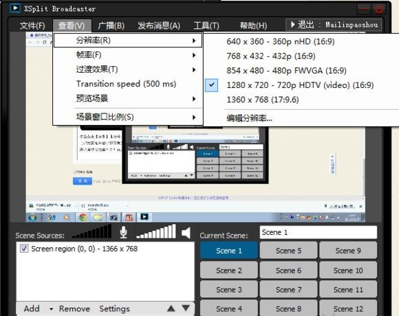Open the Add dropdown arrow
The height and width of the screenshot is (316, 399).
[51, 309]
